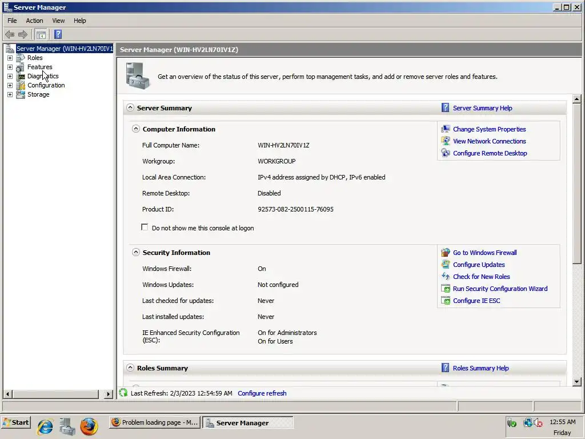Image resolution: width=585 pixels, height=439 pixels.
Task: Click the green refresh icon near Last Refresh
Action: [123, 393]
